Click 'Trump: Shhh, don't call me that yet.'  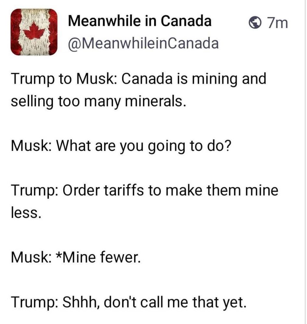click(129, 302)
